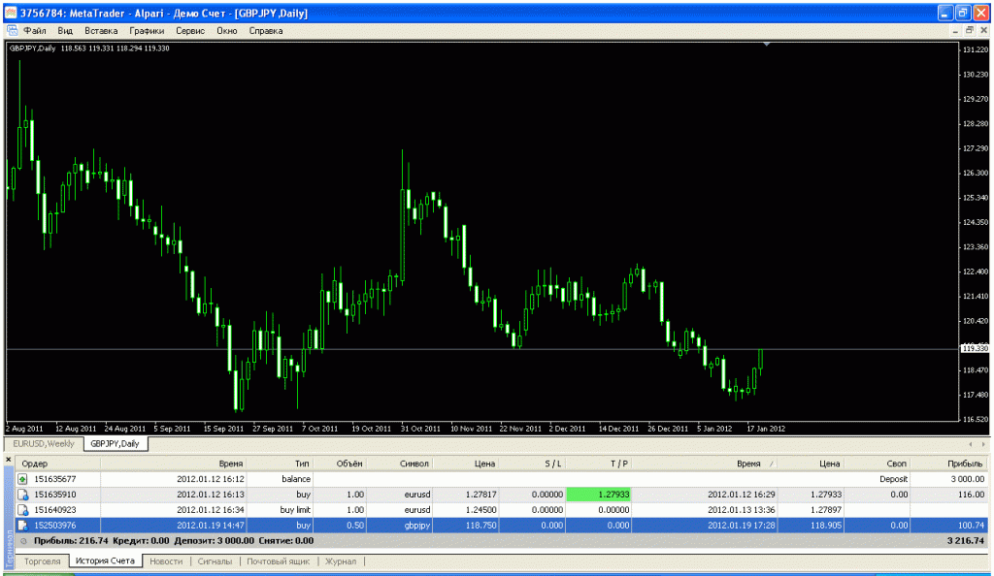
Task: Click the order icon in row 152503976
Action: [x=22, y=525]
